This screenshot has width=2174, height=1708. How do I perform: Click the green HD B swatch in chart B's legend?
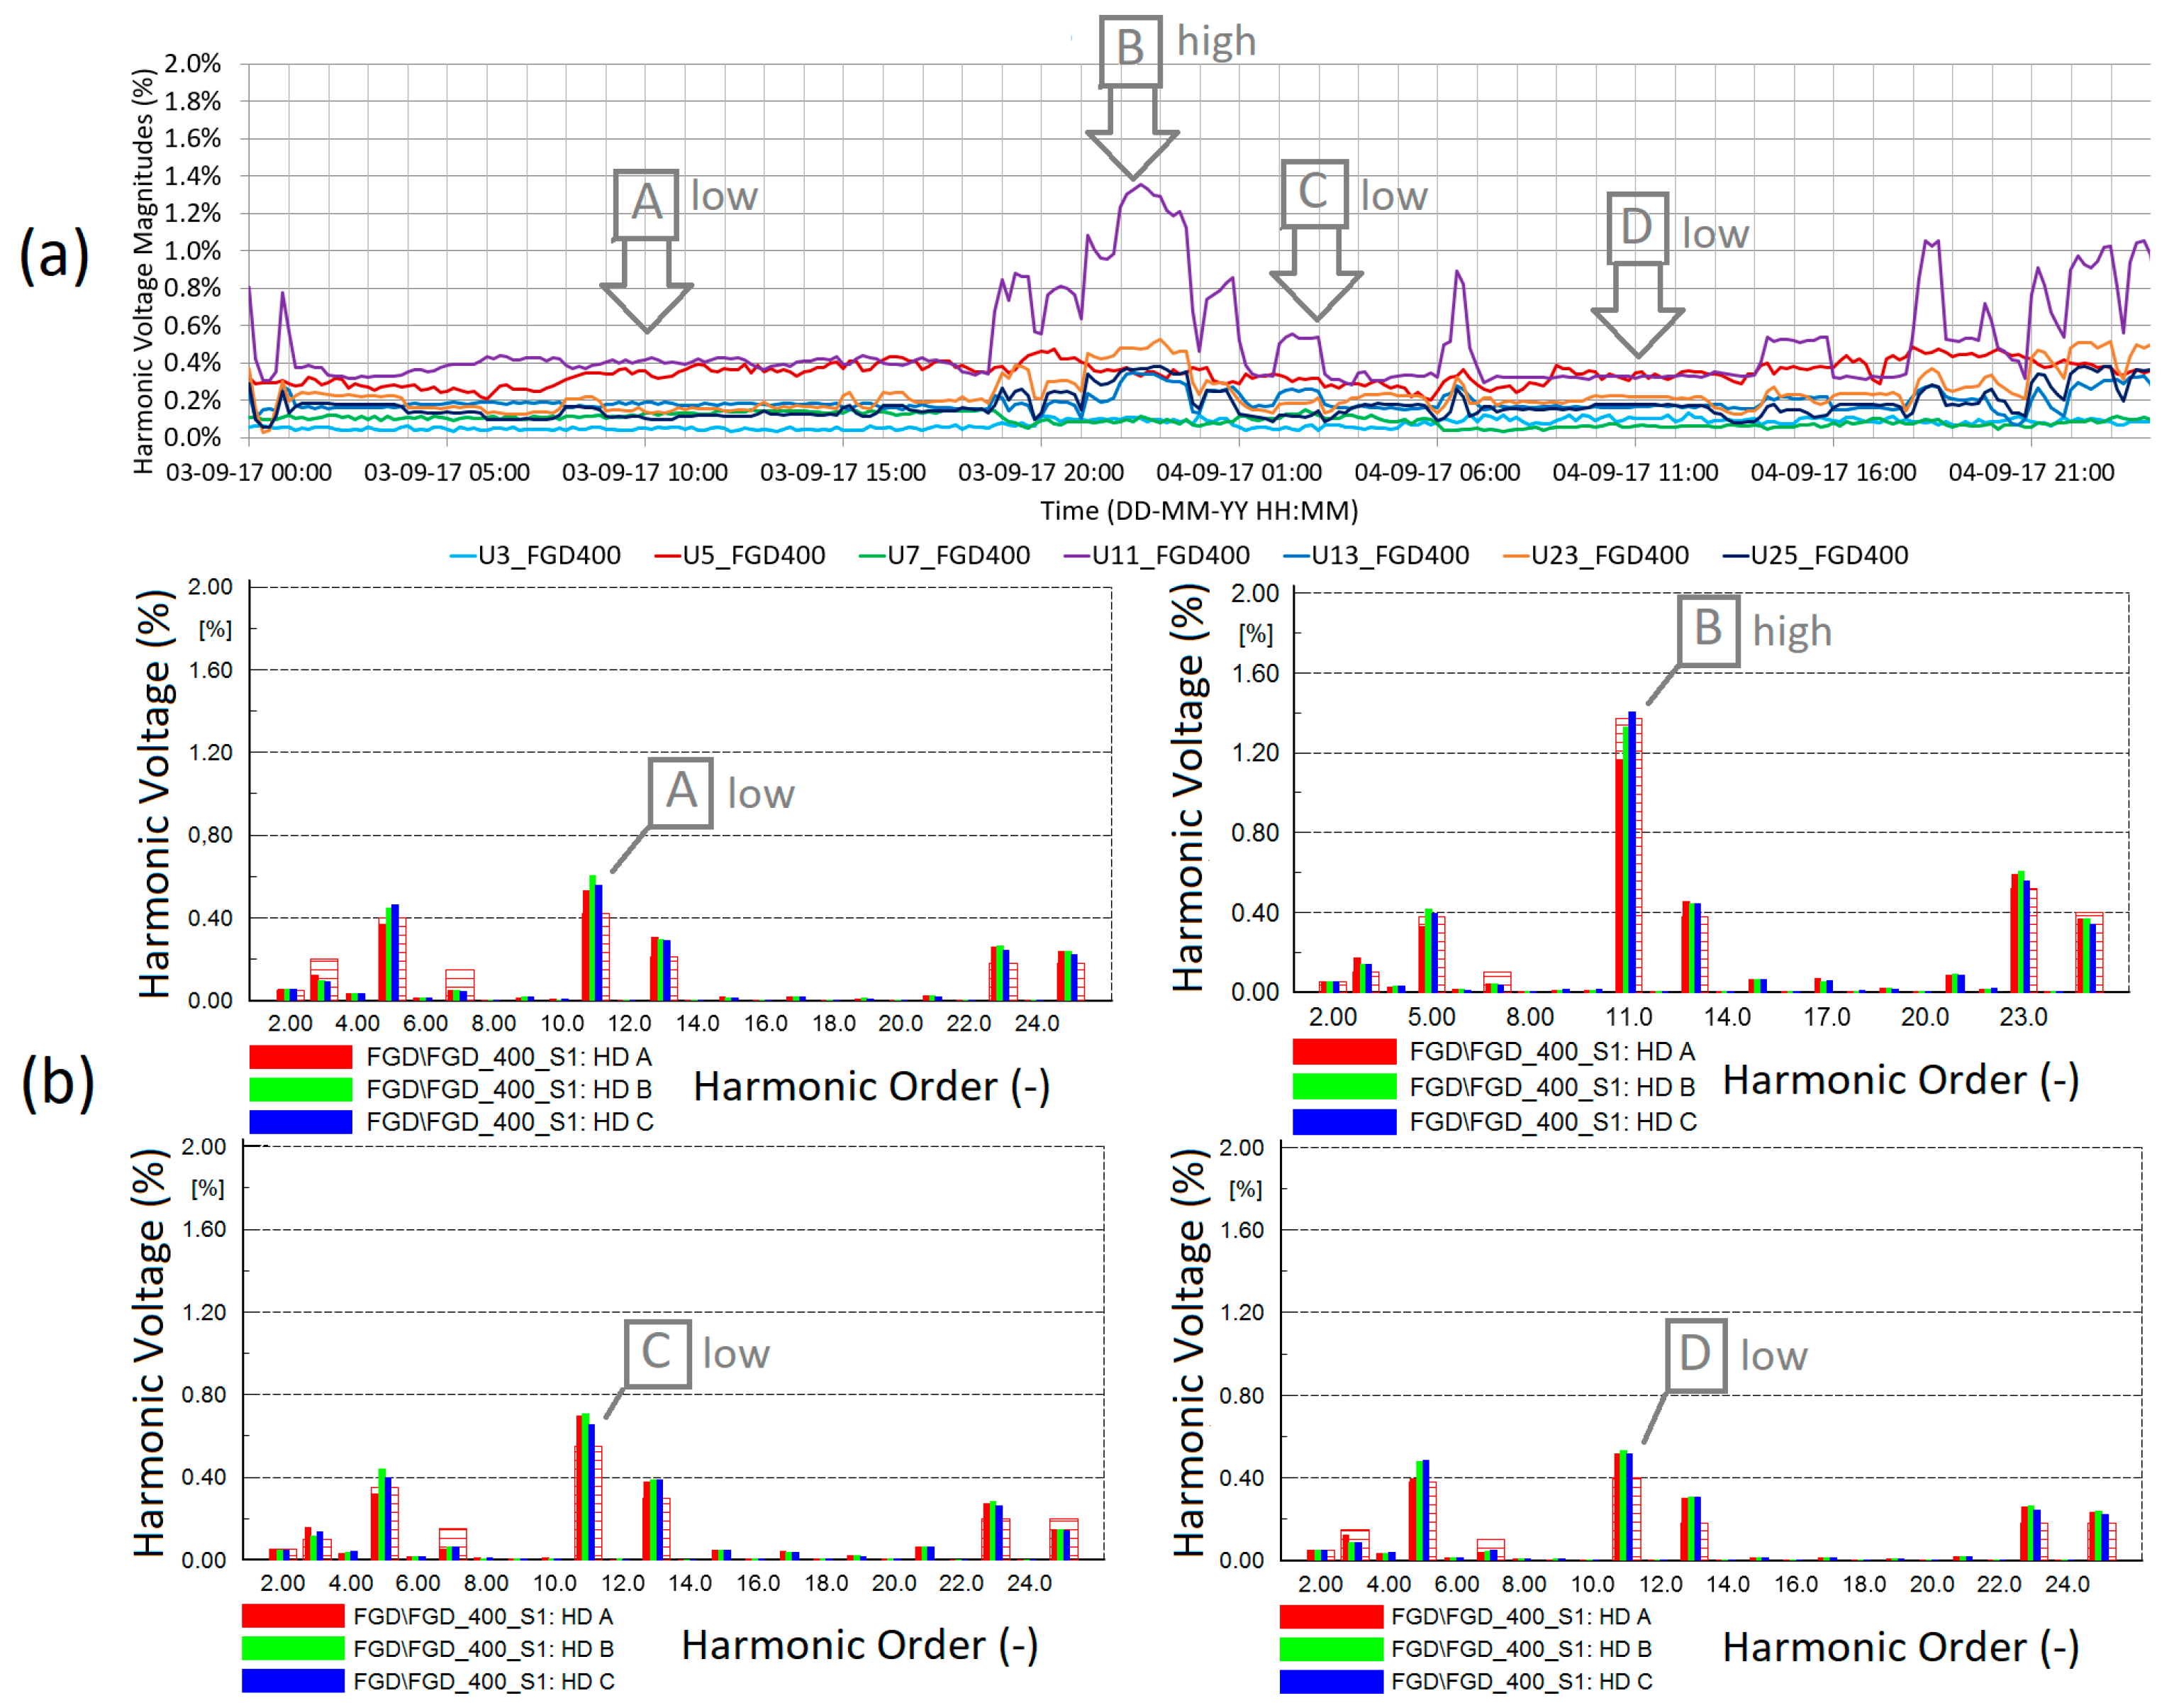[1344, 1086]
